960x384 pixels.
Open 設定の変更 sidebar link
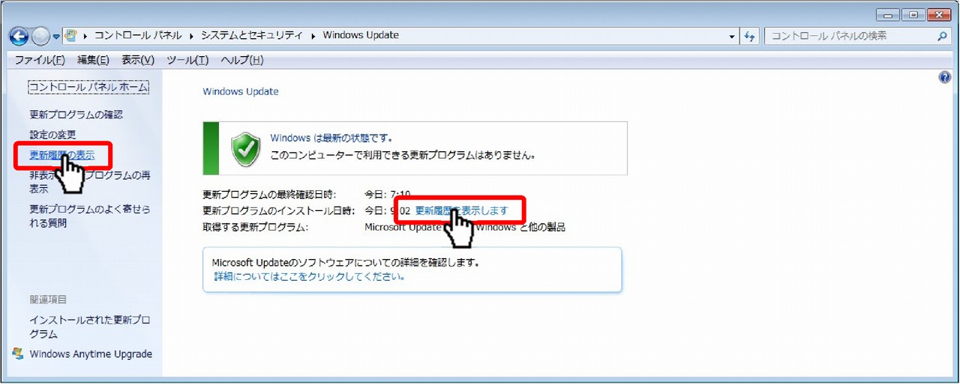point(52,135)
